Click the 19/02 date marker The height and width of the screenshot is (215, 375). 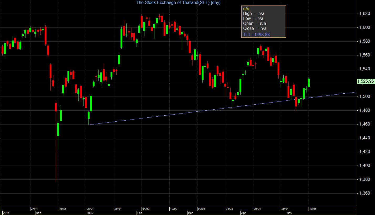point(173,209)
